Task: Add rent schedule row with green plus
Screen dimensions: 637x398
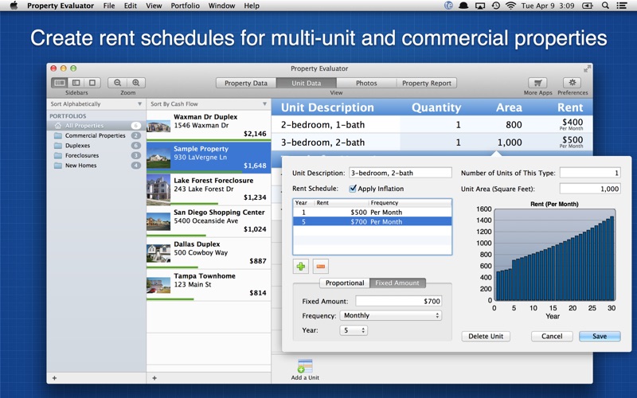Action: click(x=301, y=267)
